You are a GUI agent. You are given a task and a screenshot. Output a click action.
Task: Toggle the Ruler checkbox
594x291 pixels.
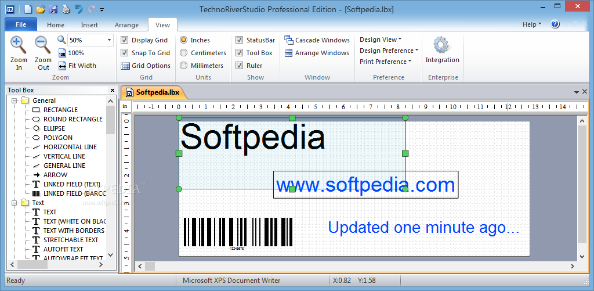[240, 66]
